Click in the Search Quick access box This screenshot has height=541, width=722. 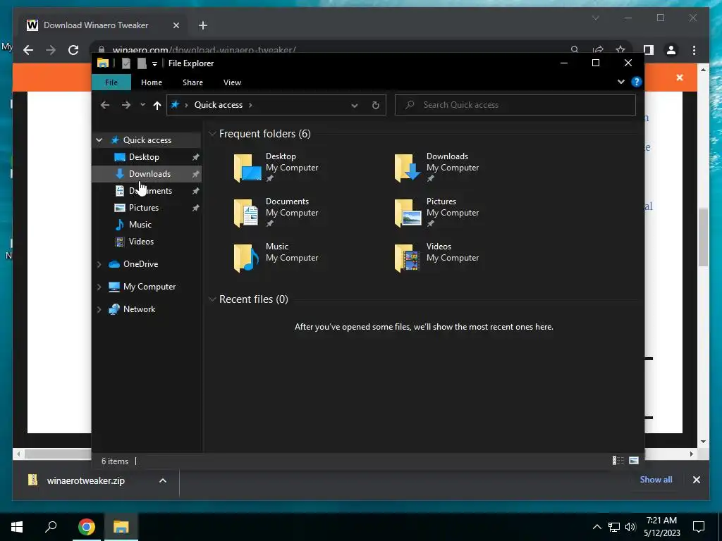[x=515, y=105]
